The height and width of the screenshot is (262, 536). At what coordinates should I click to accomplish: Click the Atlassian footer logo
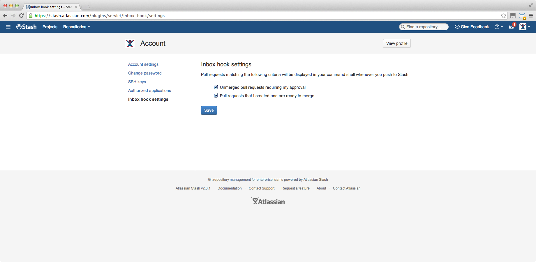268,201
